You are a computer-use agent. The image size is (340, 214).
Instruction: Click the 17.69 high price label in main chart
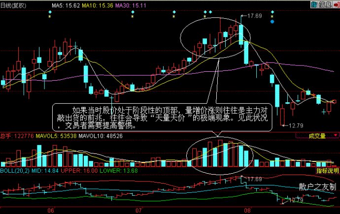(x=255, y=16)
